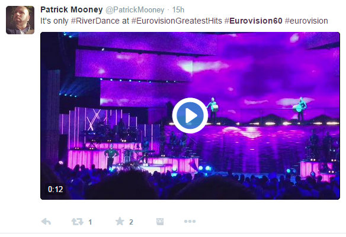The image size is (346, 237).
Task: Follow the bold #Eurovision60 hashtag
Action: pos(254,21)
